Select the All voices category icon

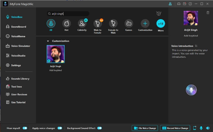(x=51, y=23)
